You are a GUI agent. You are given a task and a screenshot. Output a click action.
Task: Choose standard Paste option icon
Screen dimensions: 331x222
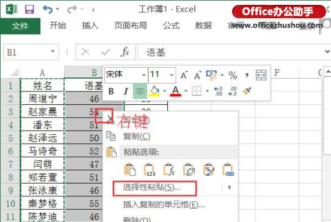coord(129,170)
